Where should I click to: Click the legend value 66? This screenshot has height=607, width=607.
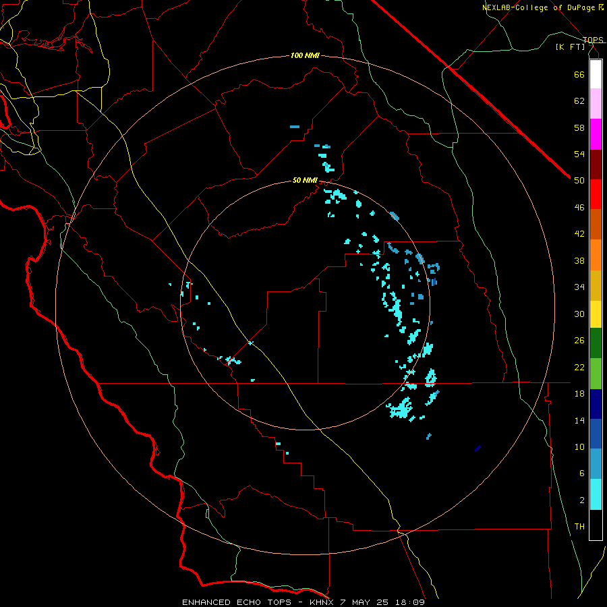(579, 74)
